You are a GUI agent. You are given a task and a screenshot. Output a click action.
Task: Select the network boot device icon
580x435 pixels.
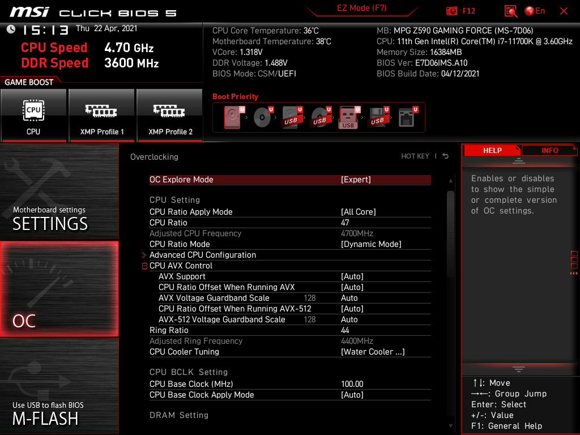[x=407, y=117]
